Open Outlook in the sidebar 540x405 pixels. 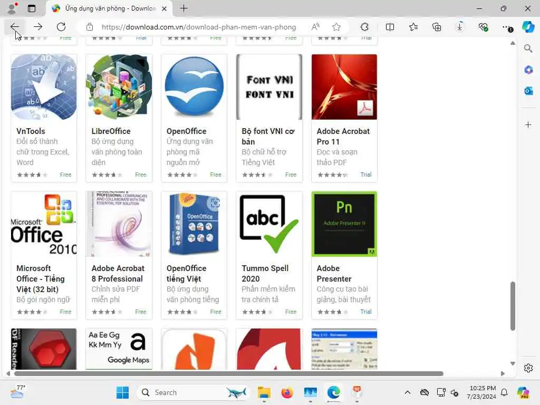(x=528, y=91)
